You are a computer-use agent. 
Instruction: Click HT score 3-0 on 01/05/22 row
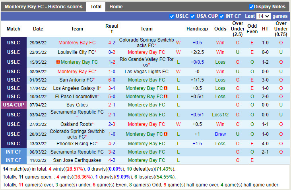click(x=265, y=80)
